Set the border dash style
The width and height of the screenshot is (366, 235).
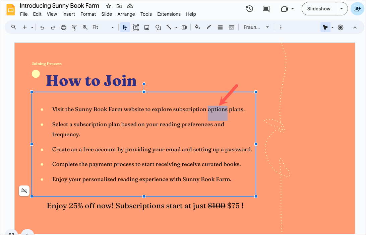(x=232, y=27)
